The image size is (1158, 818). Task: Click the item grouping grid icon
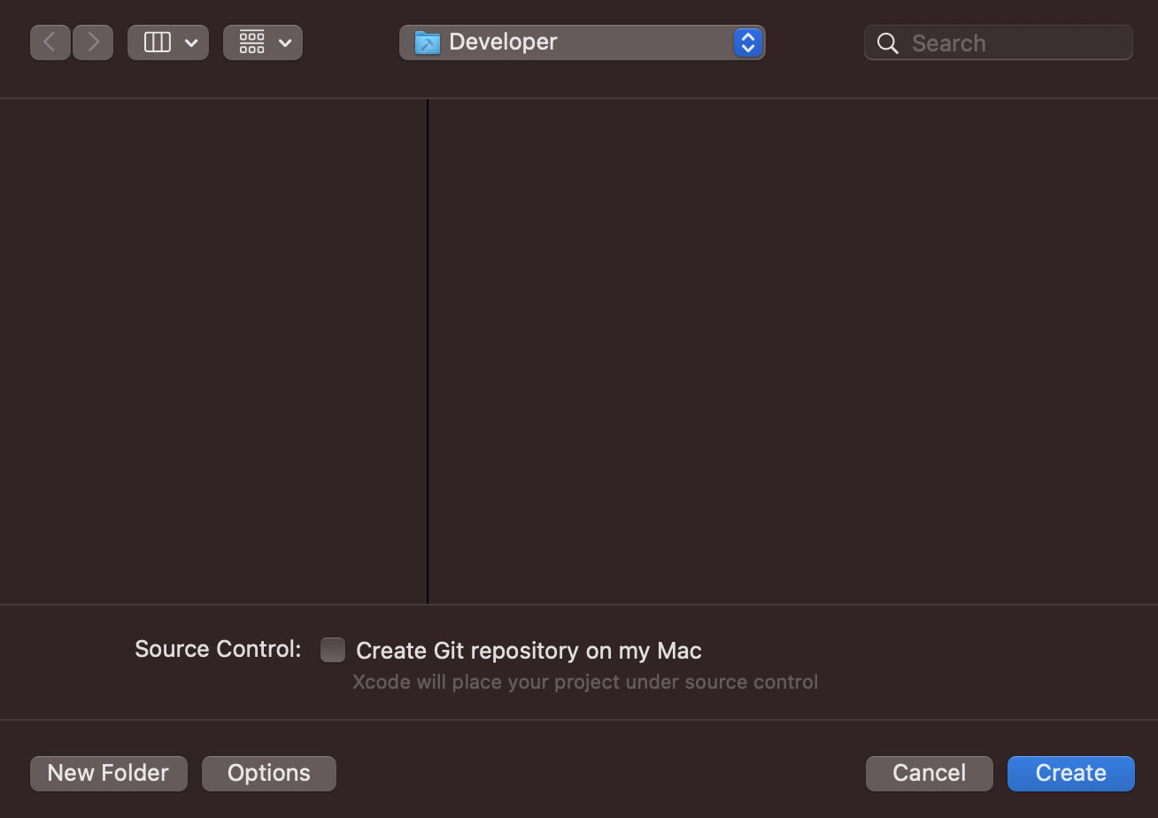[252, 42]
